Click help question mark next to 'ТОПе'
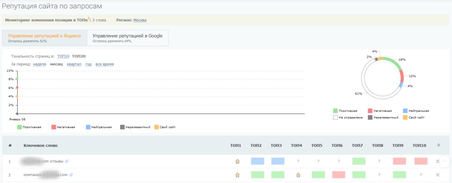Viewport: 452px width, 183px height. [89, 19]
